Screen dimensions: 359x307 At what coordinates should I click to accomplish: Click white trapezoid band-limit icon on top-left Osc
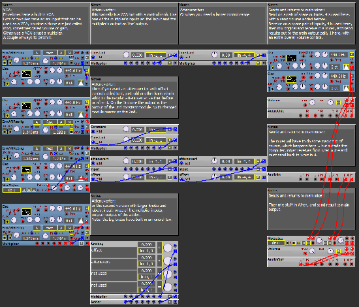point(81,83)
